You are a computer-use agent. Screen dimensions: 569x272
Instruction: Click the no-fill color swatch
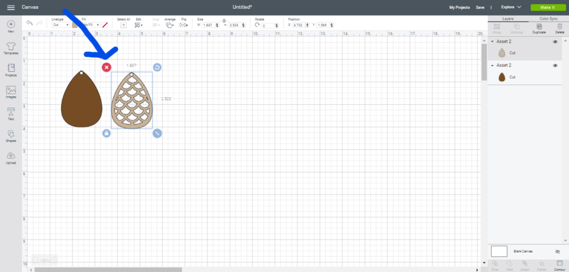tap(105, 25)
